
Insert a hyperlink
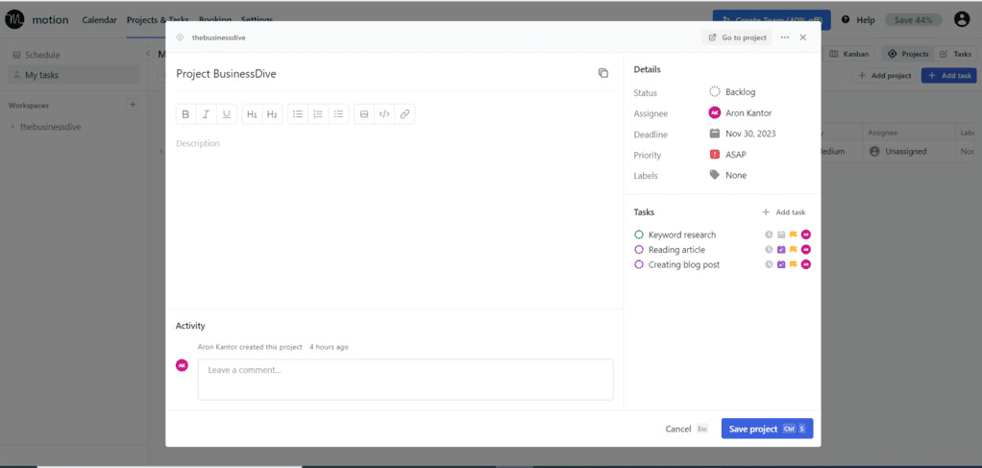(405, 114)
